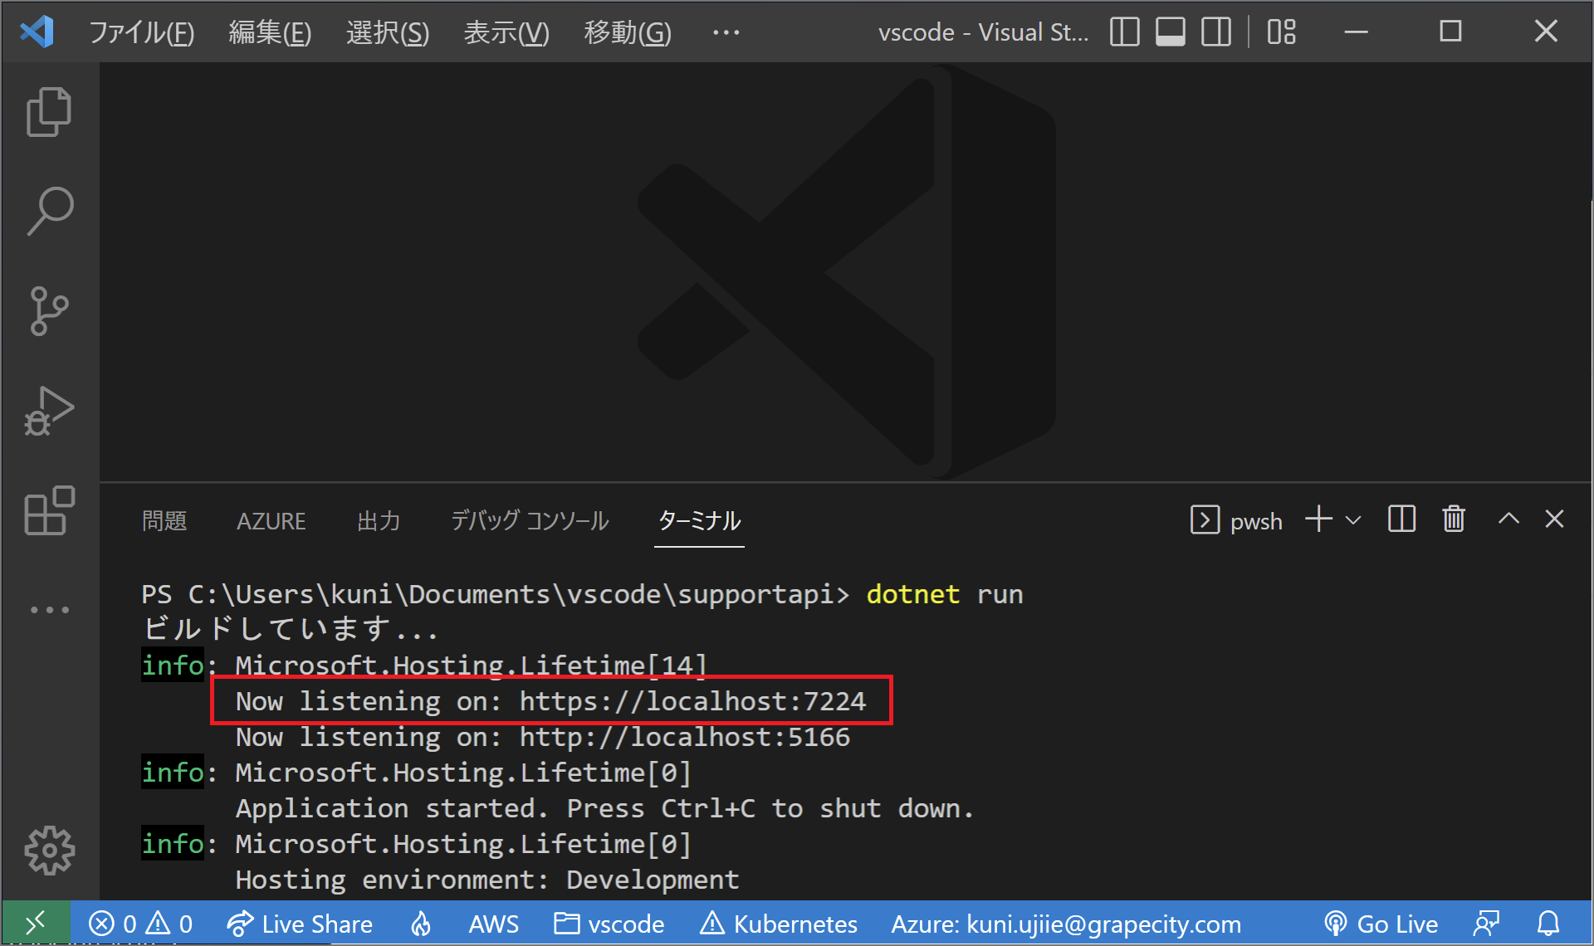Show additional views via activity bar ellipsis

(x=50, y=610)
